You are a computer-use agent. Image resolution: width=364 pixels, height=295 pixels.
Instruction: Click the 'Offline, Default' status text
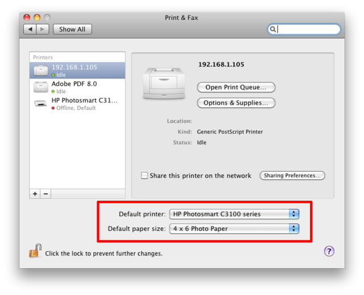pos(76,108)
